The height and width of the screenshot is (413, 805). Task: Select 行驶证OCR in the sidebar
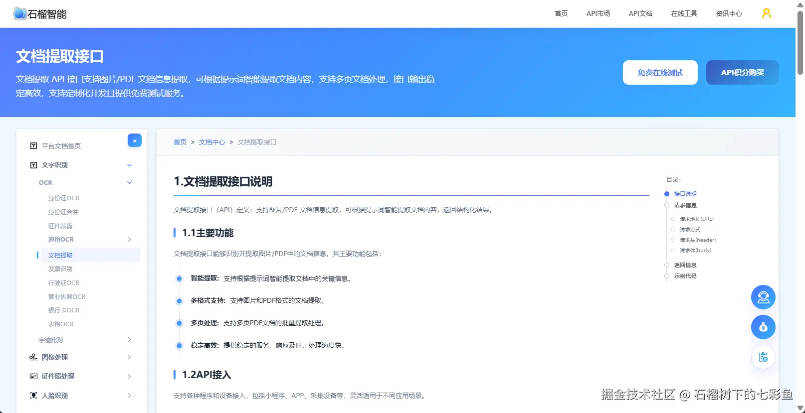click(x=64, y=283)
